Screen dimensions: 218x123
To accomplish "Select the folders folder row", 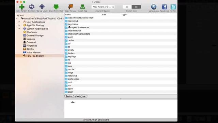I will point(121,53).
